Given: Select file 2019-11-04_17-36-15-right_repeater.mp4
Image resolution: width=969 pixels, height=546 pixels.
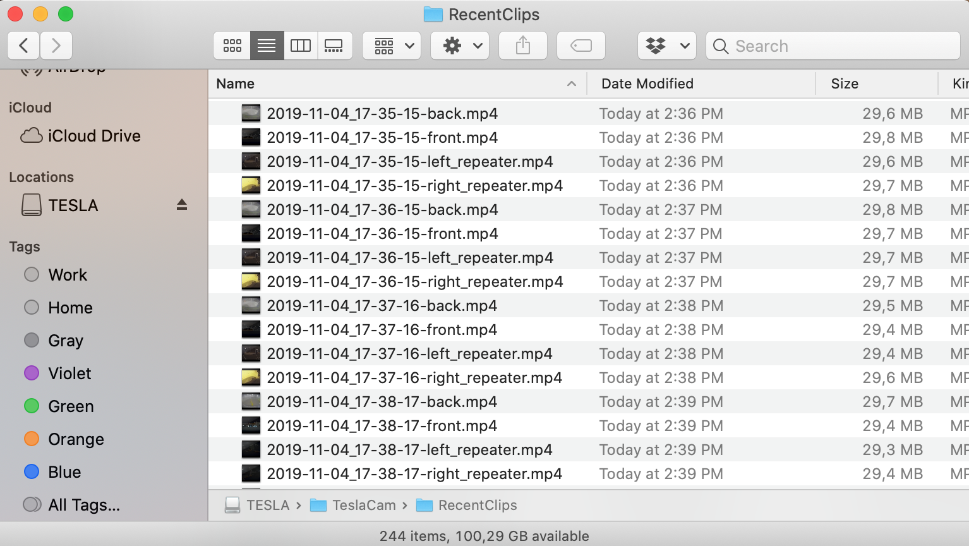Looking at the screenshot, I should click(415, 282).
